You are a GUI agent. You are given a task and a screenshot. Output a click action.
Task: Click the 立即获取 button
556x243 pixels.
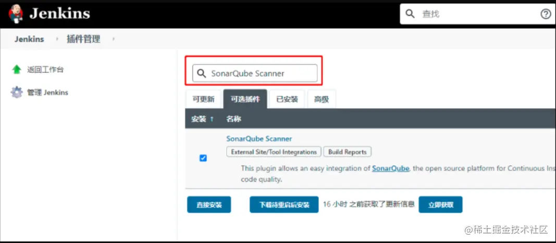coord(440,204)
